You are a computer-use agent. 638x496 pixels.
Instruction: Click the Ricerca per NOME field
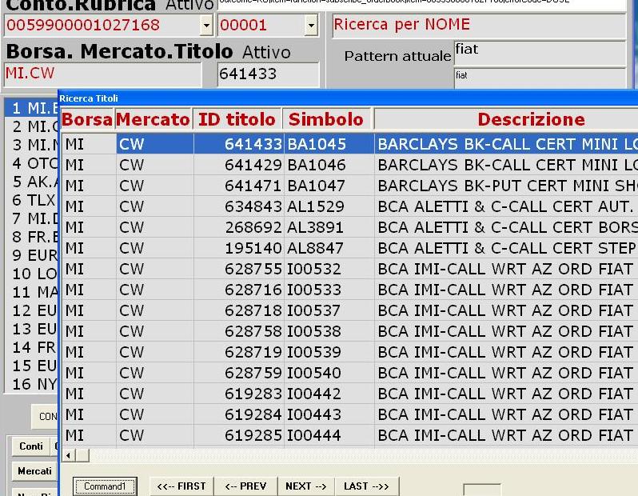point(479,26)
